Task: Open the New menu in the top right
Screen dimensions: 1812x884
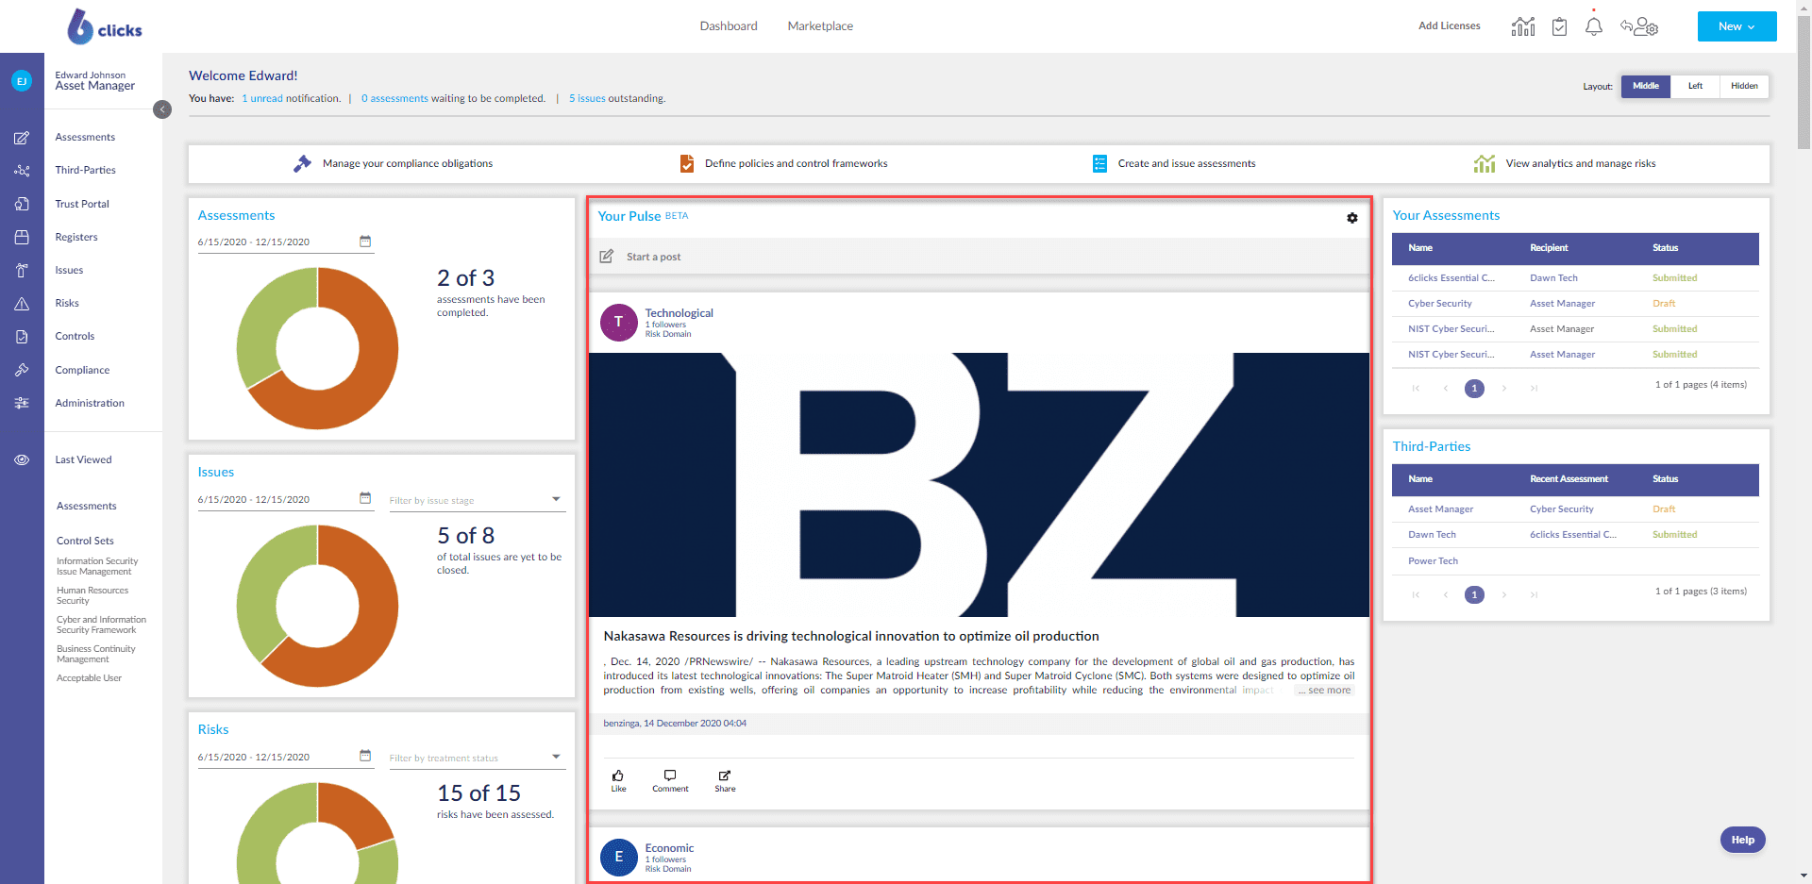Action: [x=1736, y=25]
